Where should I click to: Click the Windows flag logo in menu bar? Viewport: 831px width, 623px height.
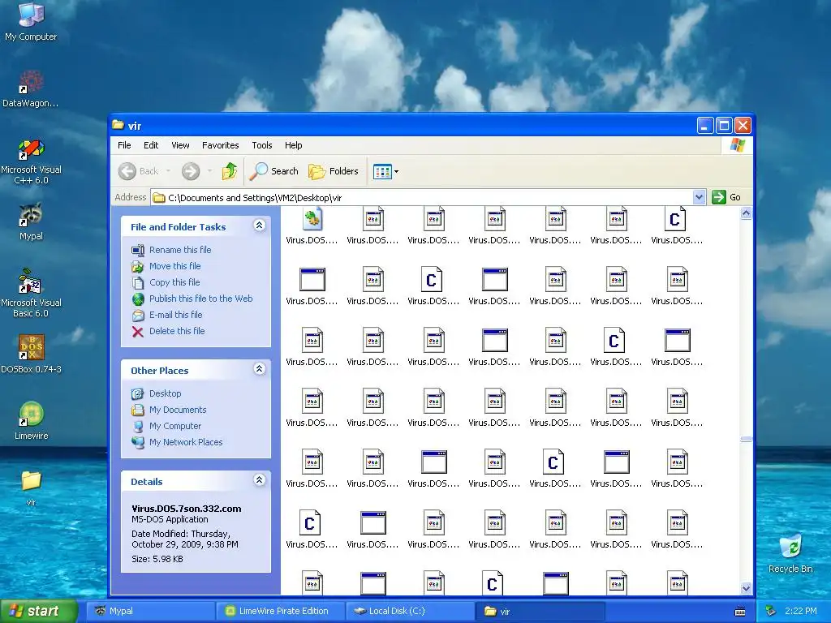point(737,145)
